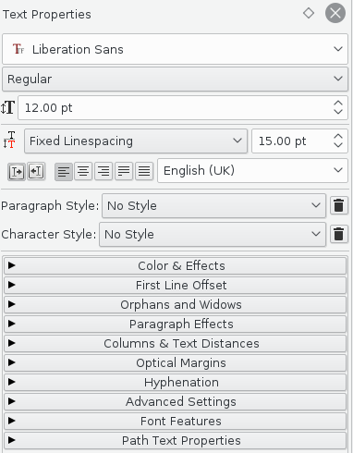Viewport: 353px width, 453px height.
Task: Click the font size icon
Action: pos(7,108)
